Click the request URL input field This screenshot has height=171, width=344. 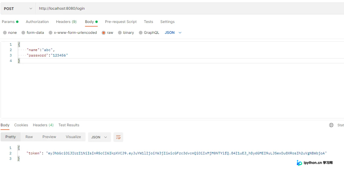[x=190, y=8]
